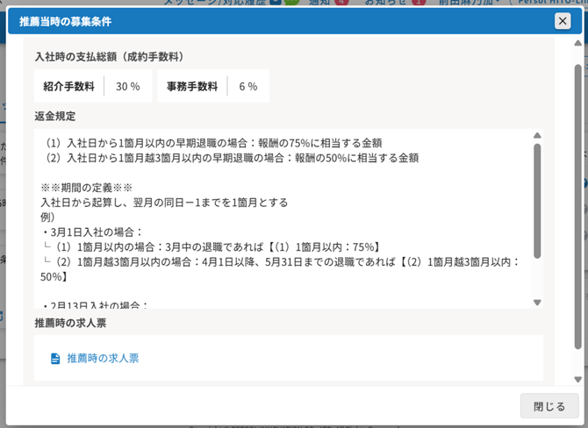
Task: Click the 返金規定 box scroll-up arrow
Action: pos(537,136)
